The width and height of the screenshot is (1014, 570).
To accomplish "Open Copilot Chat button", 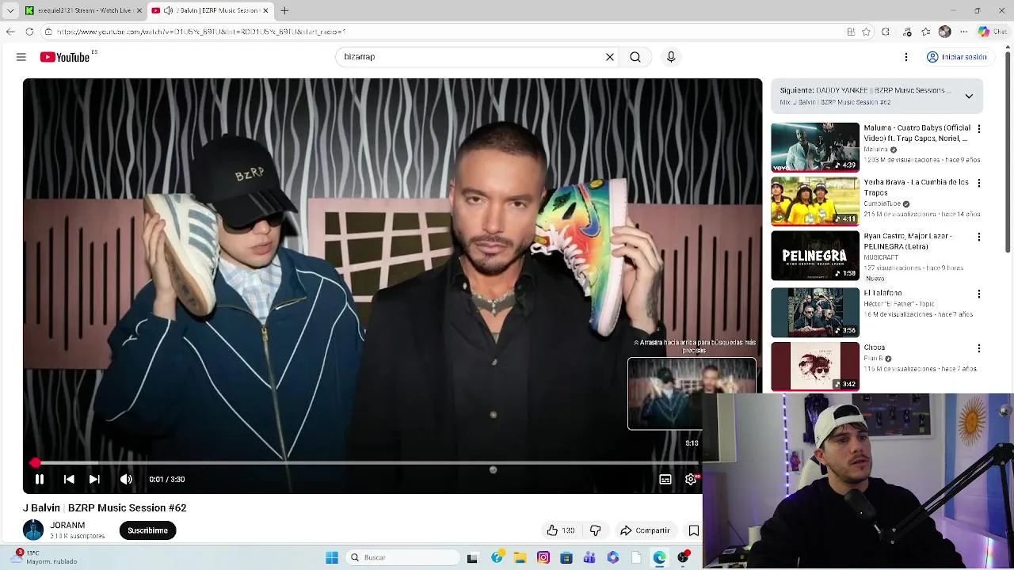I will pyautogui.click(x=993, y=32).
